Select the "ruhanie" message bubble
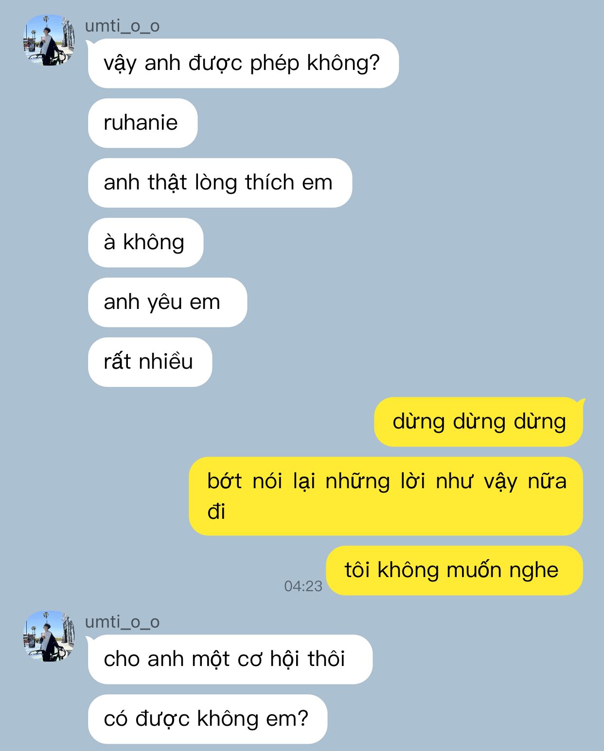 [142, 123]
